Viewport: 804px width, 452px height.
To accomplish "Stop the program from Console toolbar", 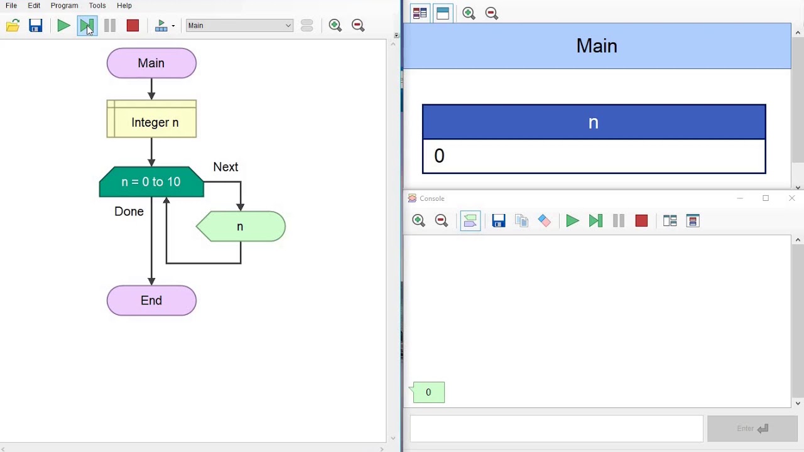I will (641, 220).
